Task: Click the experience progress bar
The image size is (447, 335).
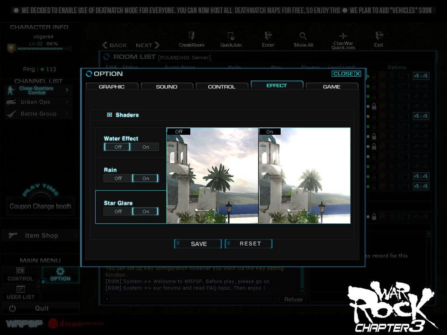Action: pos(44,49)
